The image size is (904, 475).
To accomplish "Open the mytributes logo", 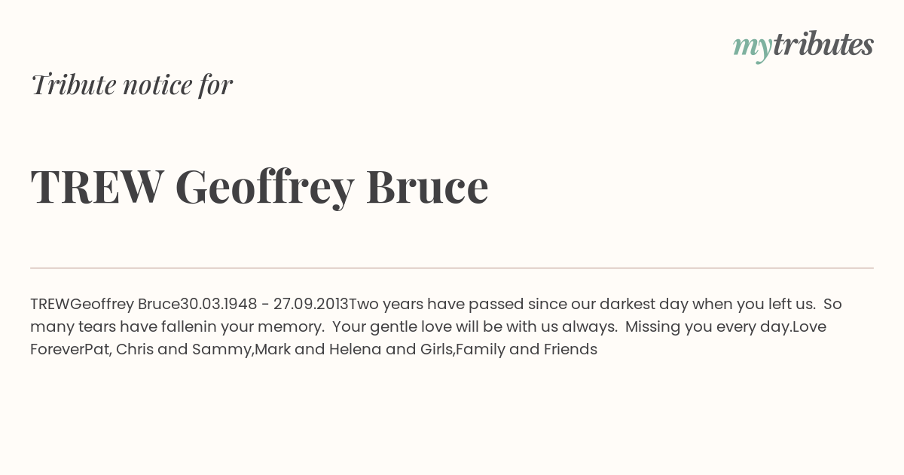I will coord(803,46).
